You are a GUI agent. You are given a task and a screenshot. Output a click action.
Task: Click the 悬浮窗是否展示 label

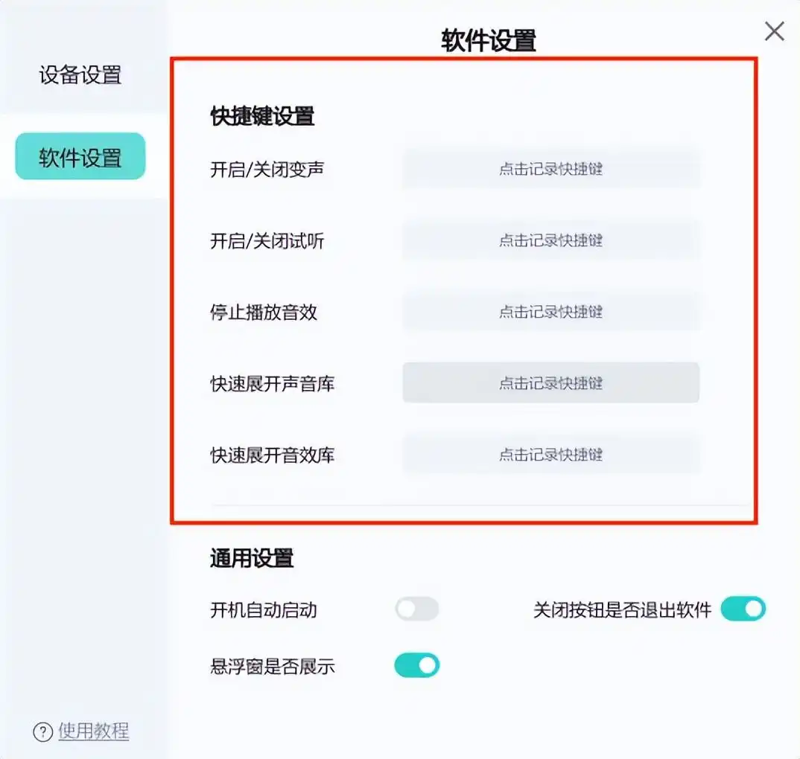click(273, 666)
